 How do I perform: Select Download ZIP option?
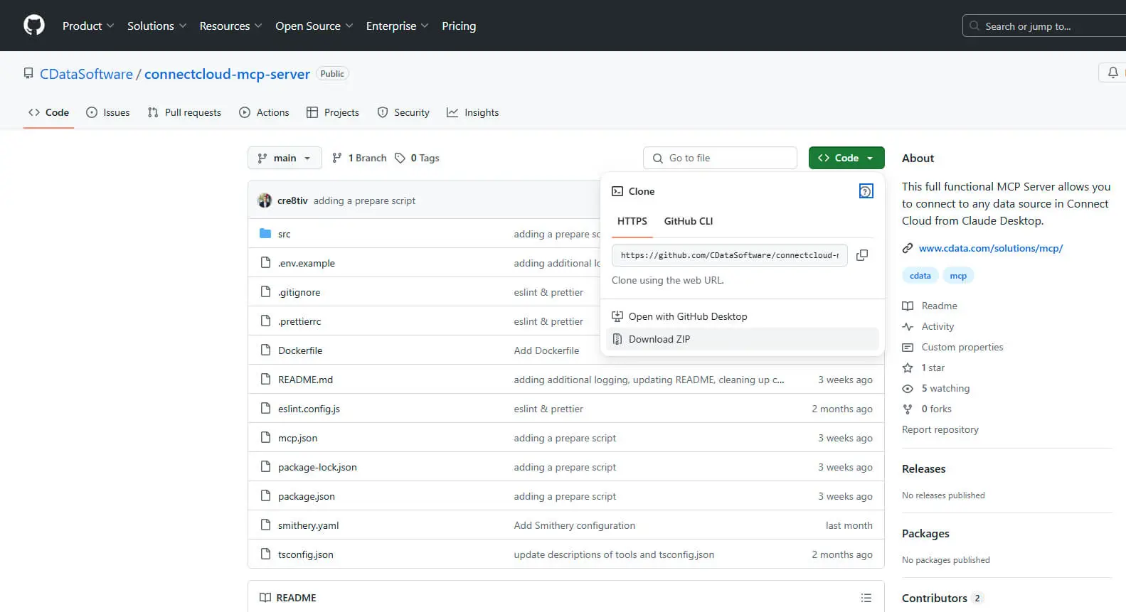pyautogui.click(x=659, y=339)
